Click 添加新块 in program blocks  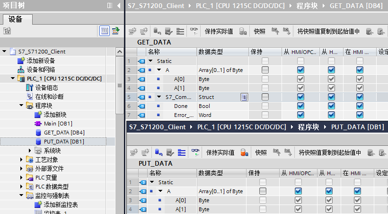pyautogui.click(x=55, y=115)
